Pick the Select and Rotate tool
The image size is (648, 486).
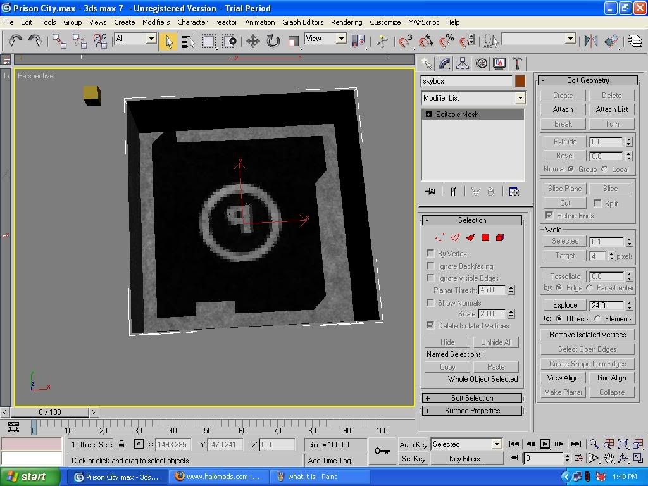(273, 41)
